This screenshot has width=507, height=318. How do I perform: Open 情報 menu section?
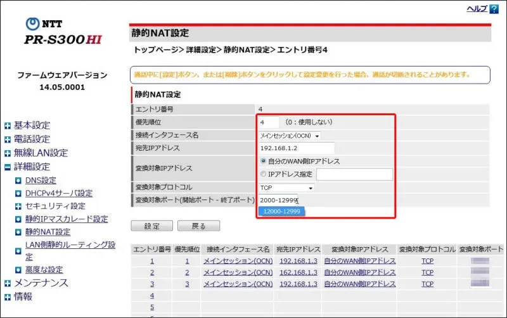tap(23, 296)
